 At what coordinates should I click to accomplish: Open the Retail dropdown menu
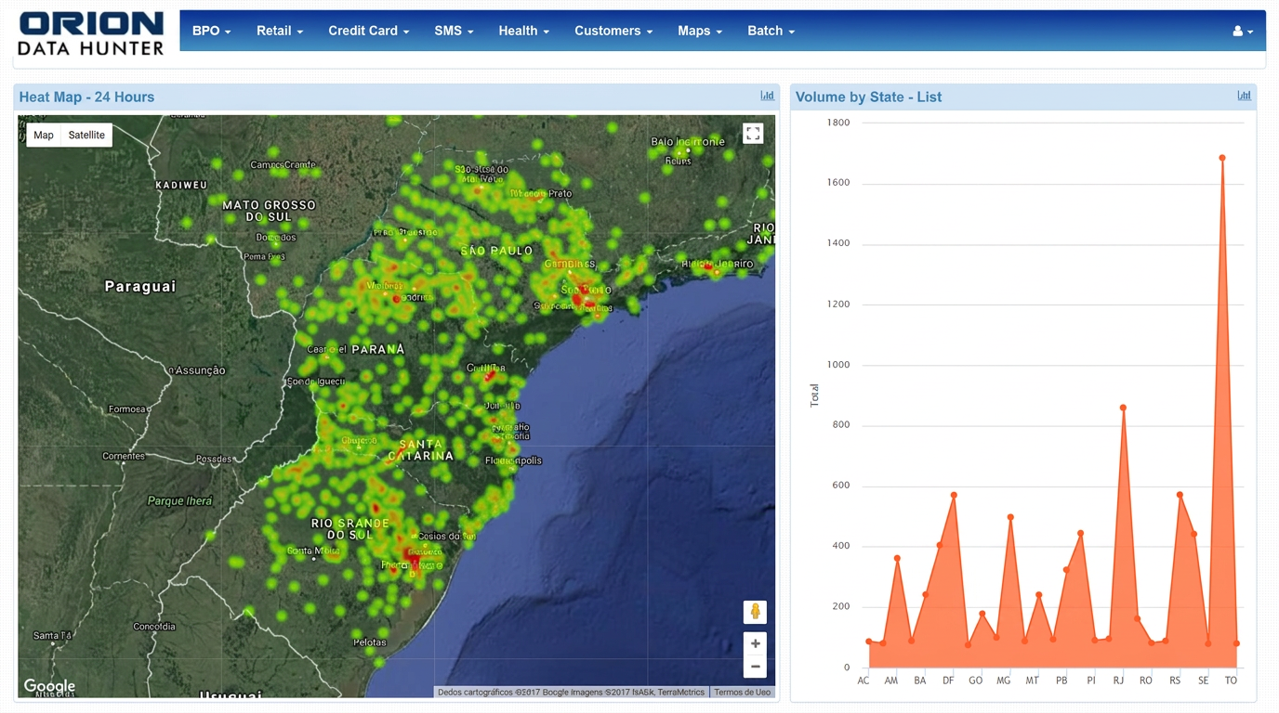[x=280, y=31]
